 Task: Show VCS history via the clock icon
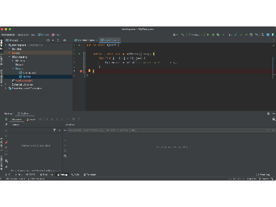coord(251,34)
